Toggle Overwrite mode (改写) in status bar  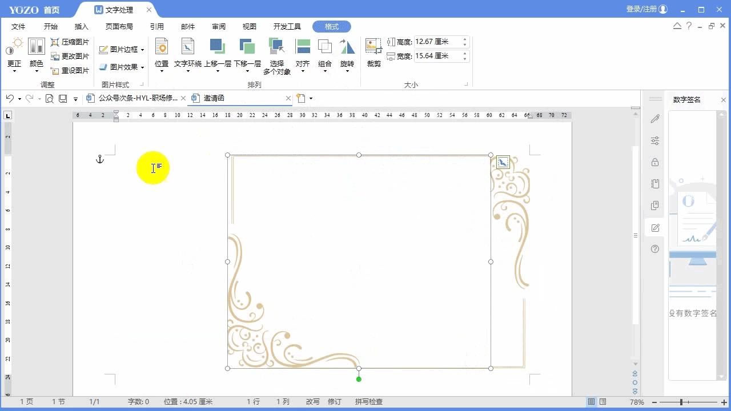tap(312, 402)
